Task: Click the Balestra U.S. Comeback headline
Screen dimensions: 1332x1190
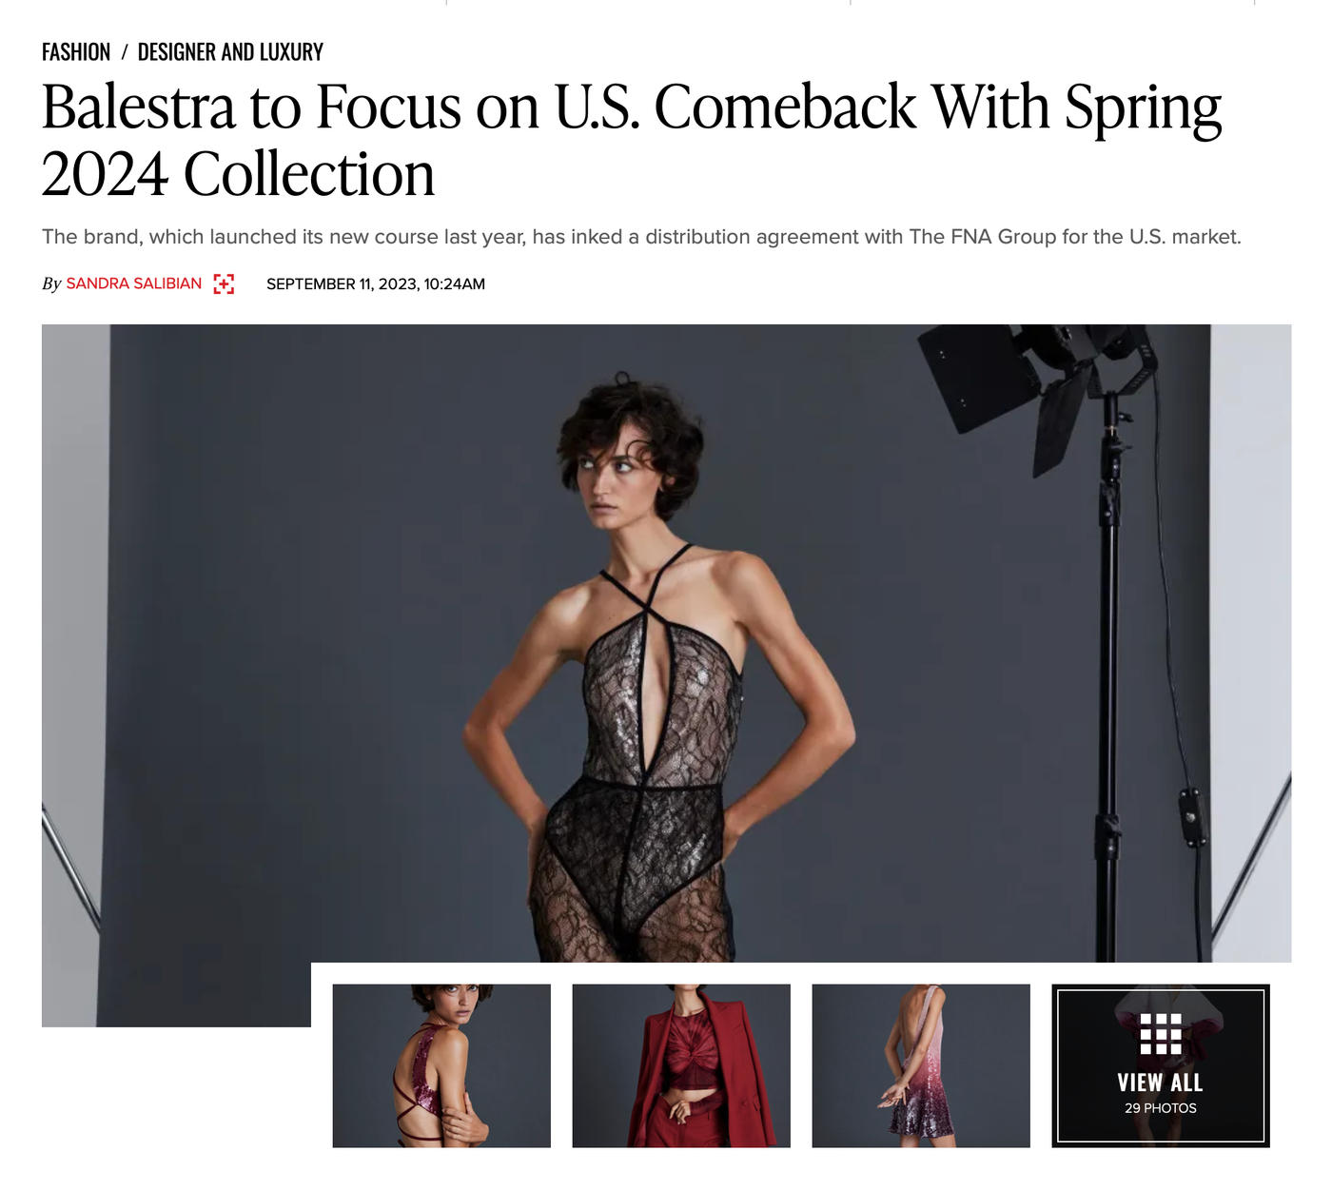Action: click(x=631, y=140)
